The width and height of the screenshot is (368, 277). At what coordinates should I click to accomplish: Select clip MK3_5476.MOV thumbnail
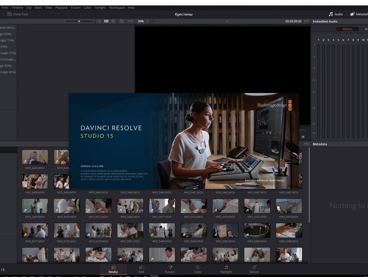(x=67, y=230)
